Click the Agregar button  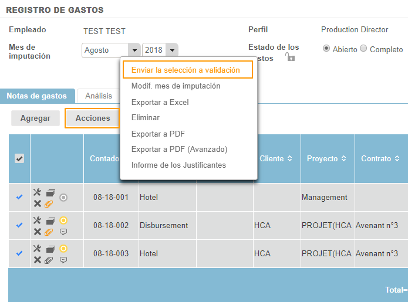[x=35, y=118]
